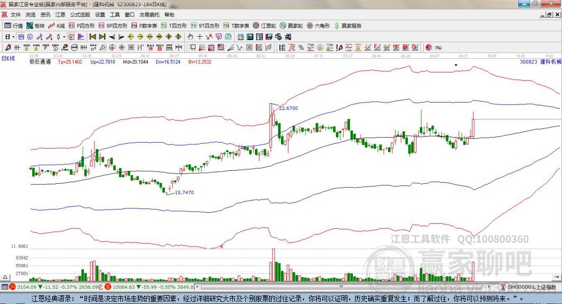This screenshot has height=304, width=562.
Task: Click the yin-yang symbol icon
Action: coord(429,48)
